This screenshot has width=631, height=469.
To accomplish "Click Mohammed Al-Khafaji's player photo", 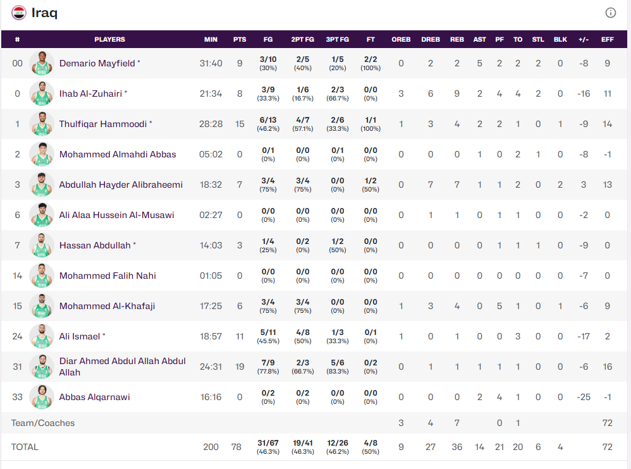I will click(42, 306).
